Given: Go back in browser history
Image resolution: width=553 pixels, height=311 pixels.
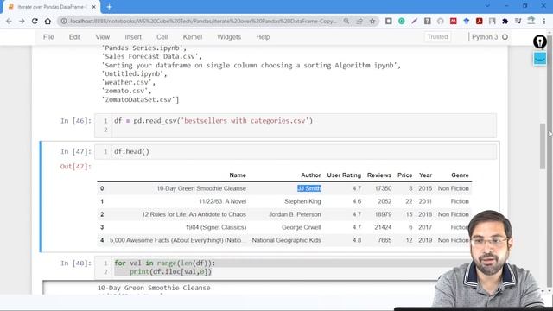Looking at the screenshot, I should point(9,21).
